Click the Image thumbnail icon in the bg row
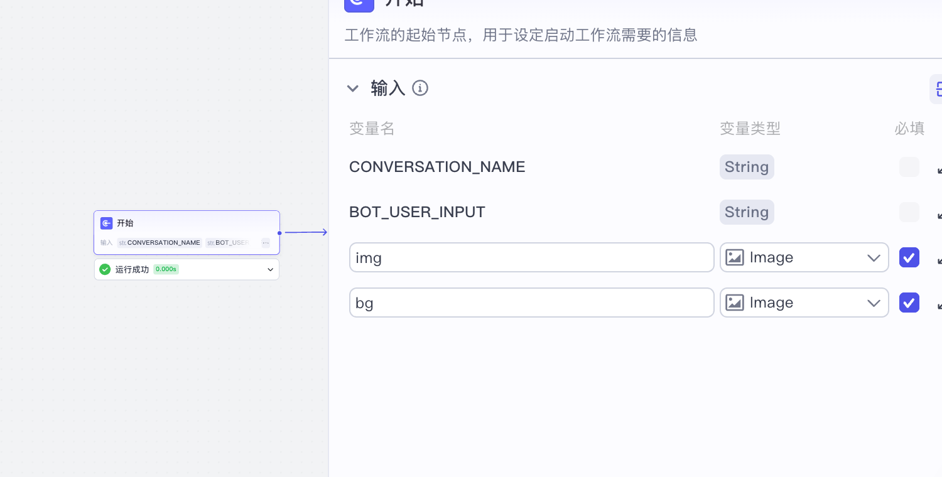 pos(735,303)
